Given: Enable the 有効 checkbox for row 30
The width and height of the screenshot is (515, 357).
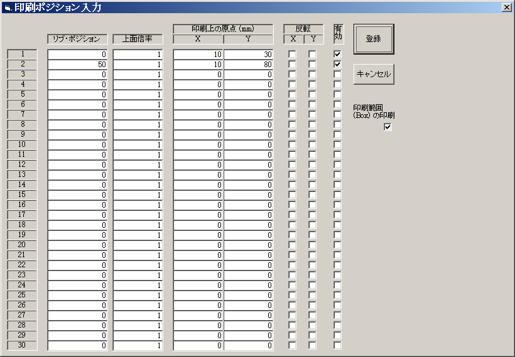Looking at the screenshot, I should click(337, 346).
